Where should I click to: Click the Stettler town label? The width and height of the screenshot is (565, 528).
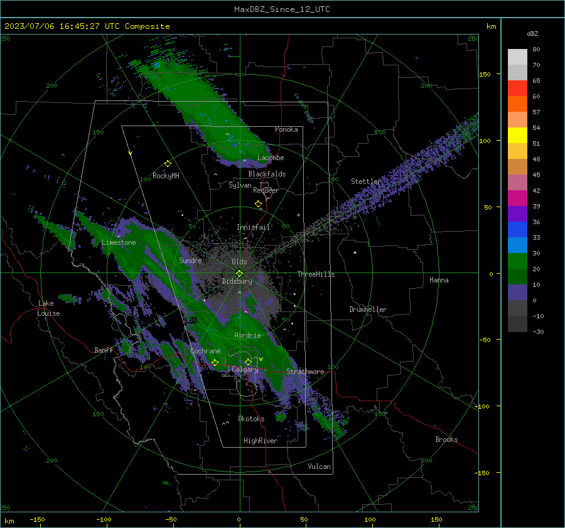[x=366, y=181]
